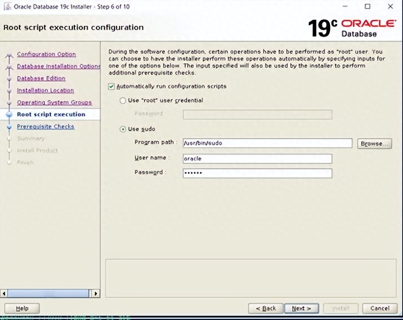Open the Operating System Groups step
Screen dimensions: 403x320
pyautogui.click(x=55, y=102)
